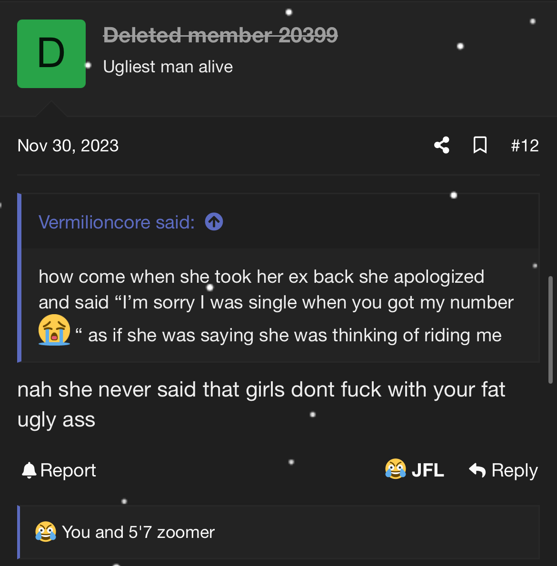The height and width of the screenshot is (566, 557).
Task: View who reacted: You and 5'7 zoomer
Action: (138, 532)
